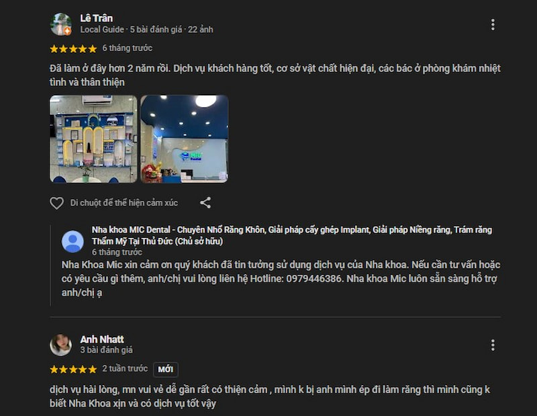Open the Lê Trân reviewer name link
The image size is (537, 416).
point(96,18)
